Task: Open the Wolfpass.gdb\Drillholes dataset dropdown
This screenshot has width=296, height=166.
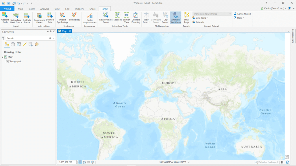Action: point(230,13)
